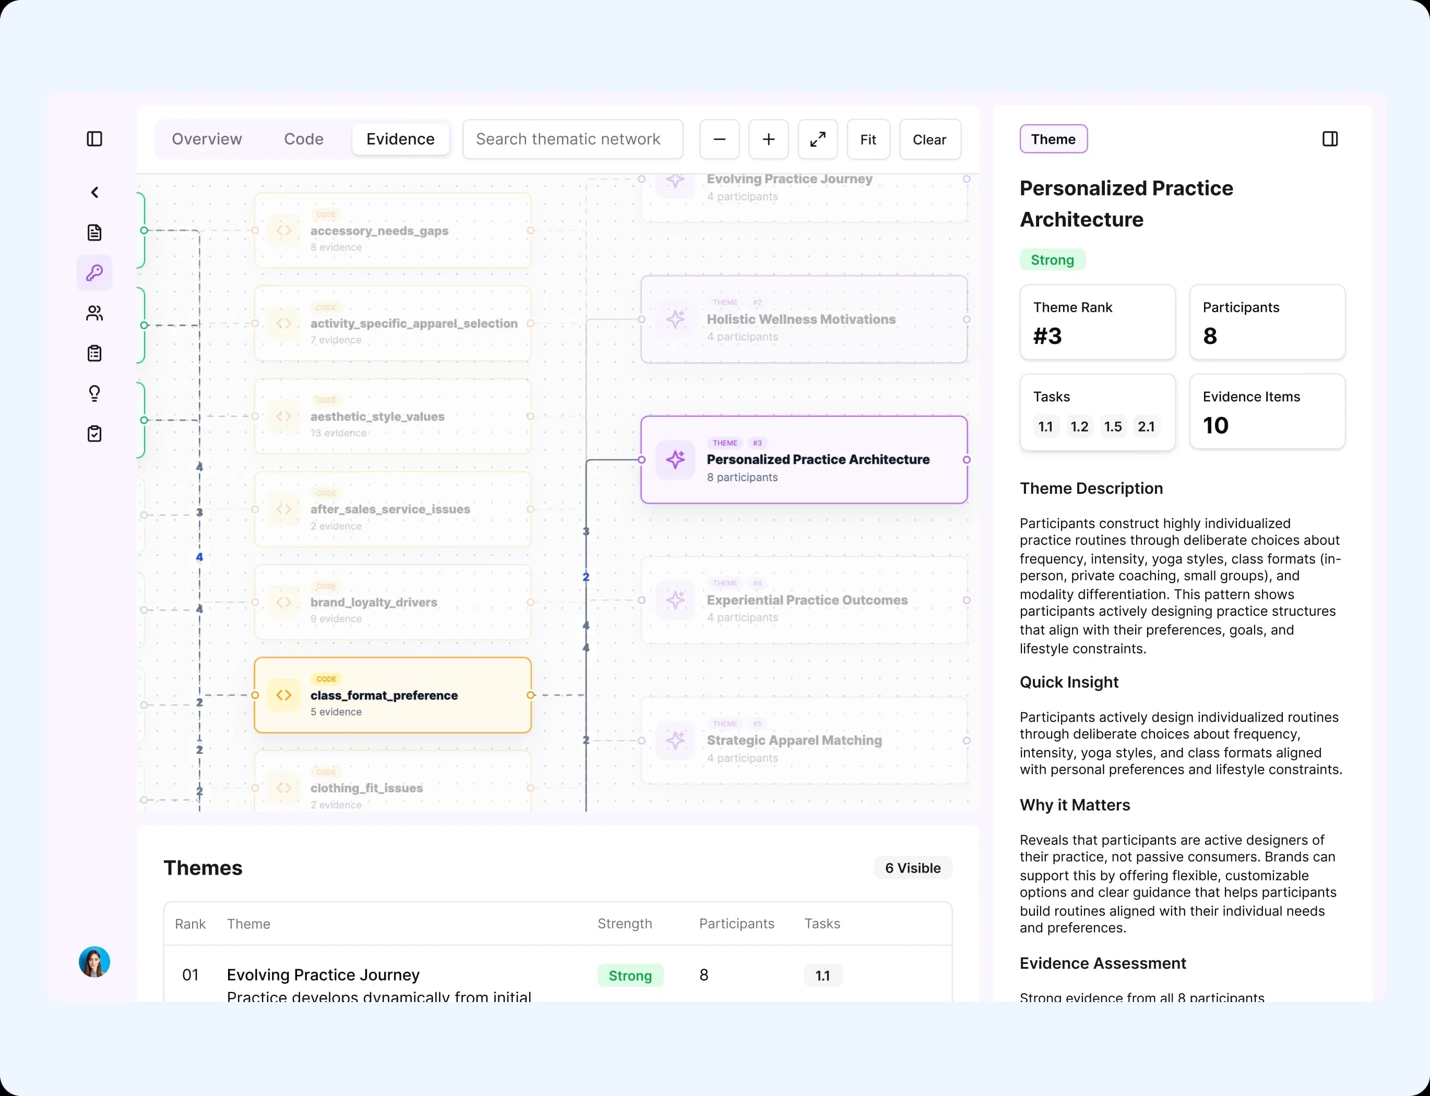The width and height of the screenshot is (1430, 1096).
Task: Open the document page icon in sidebar
Action: 94,232
